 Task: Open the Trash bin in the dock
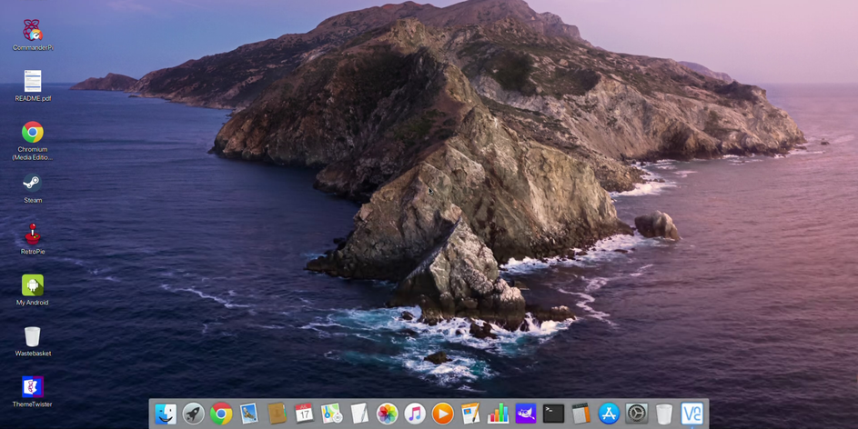coord(664,414)
